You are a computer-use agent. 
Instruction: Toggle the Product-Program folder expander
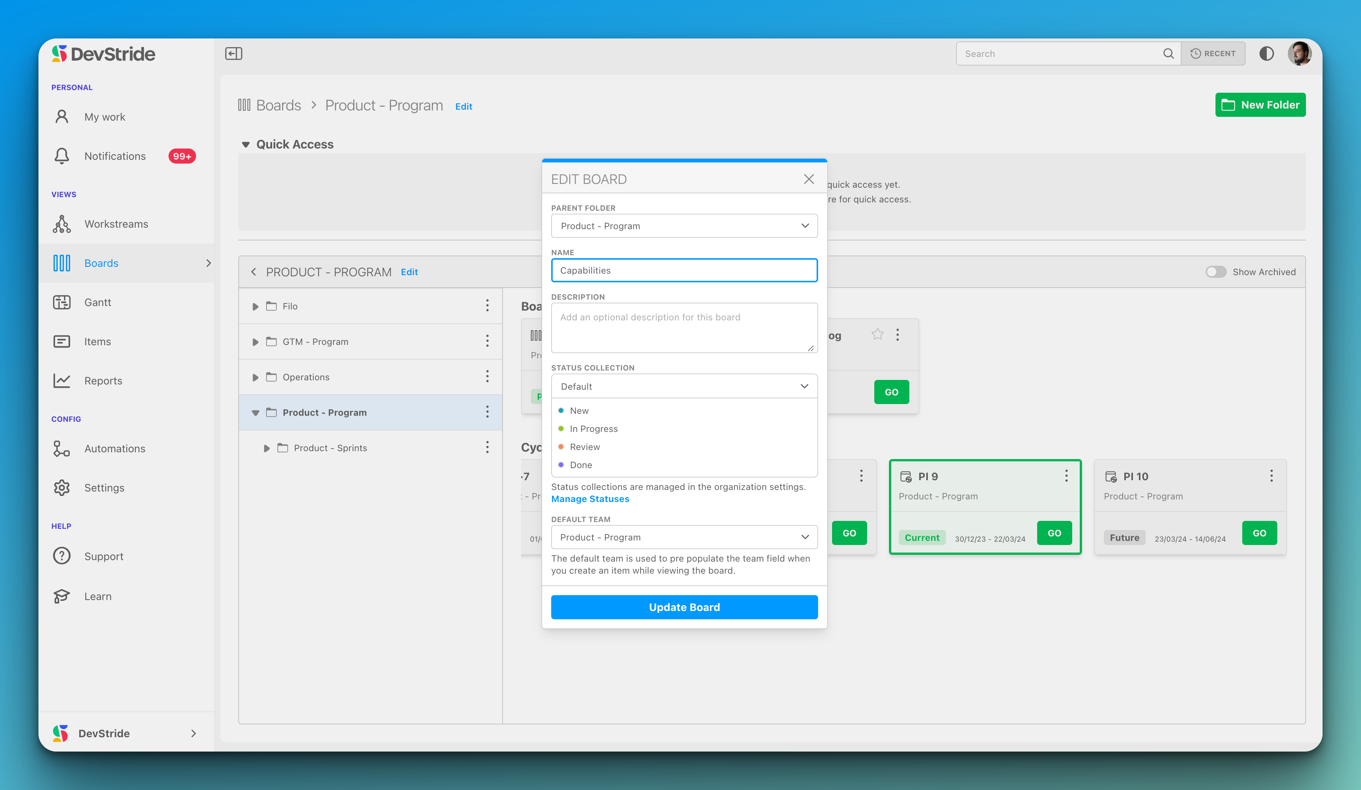tap(257, 413)
